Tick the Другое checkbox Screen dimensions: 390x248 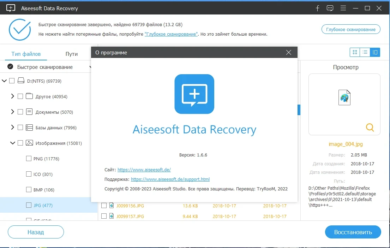coord(20,96)
